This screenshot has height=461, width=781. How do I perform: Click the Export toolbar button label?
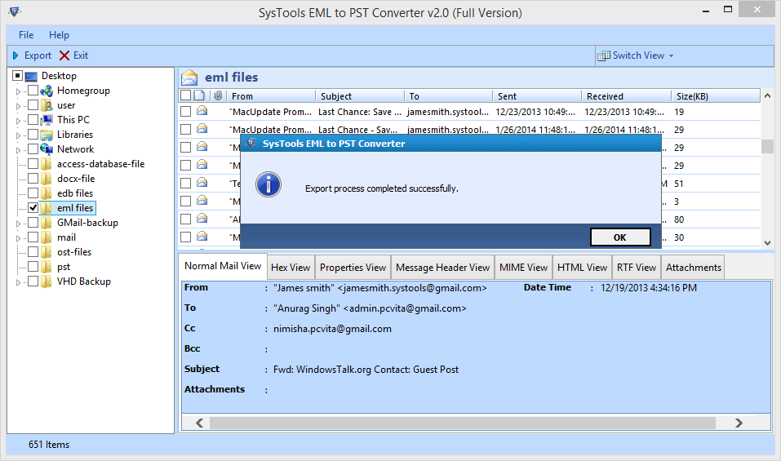click(x=38, y=55)
